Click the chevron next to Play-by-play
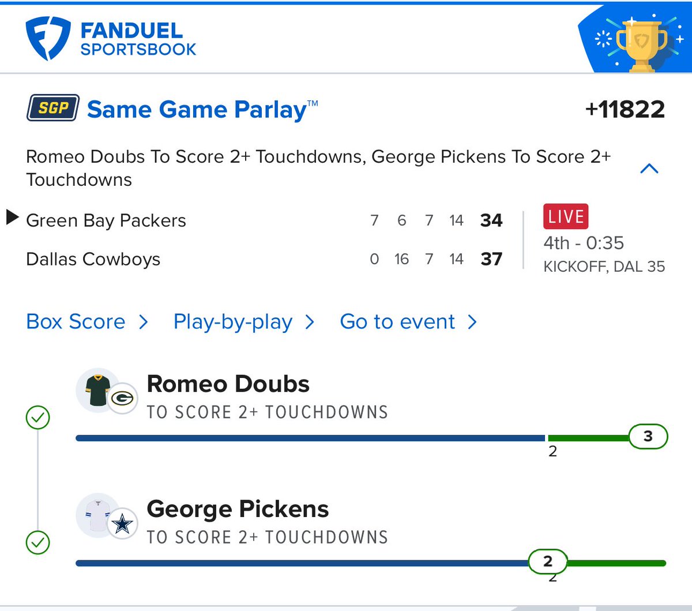This screenshot has height=611, width=692. [x=310, y=322]
